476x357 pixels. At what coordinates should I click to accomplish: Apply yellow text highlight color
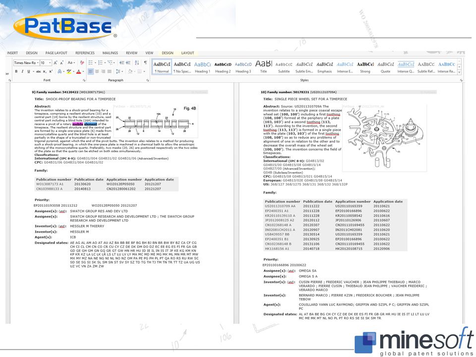point(69,71)
